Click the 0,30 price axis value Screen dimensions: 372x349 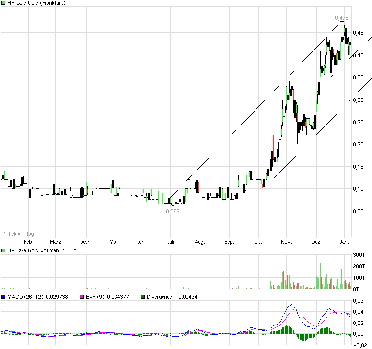[358, 100]
